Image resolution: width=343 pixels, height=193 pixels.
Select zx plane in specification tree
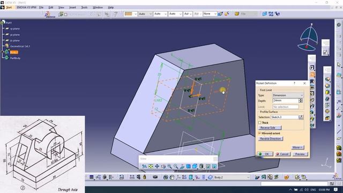[x=14, y=41]
